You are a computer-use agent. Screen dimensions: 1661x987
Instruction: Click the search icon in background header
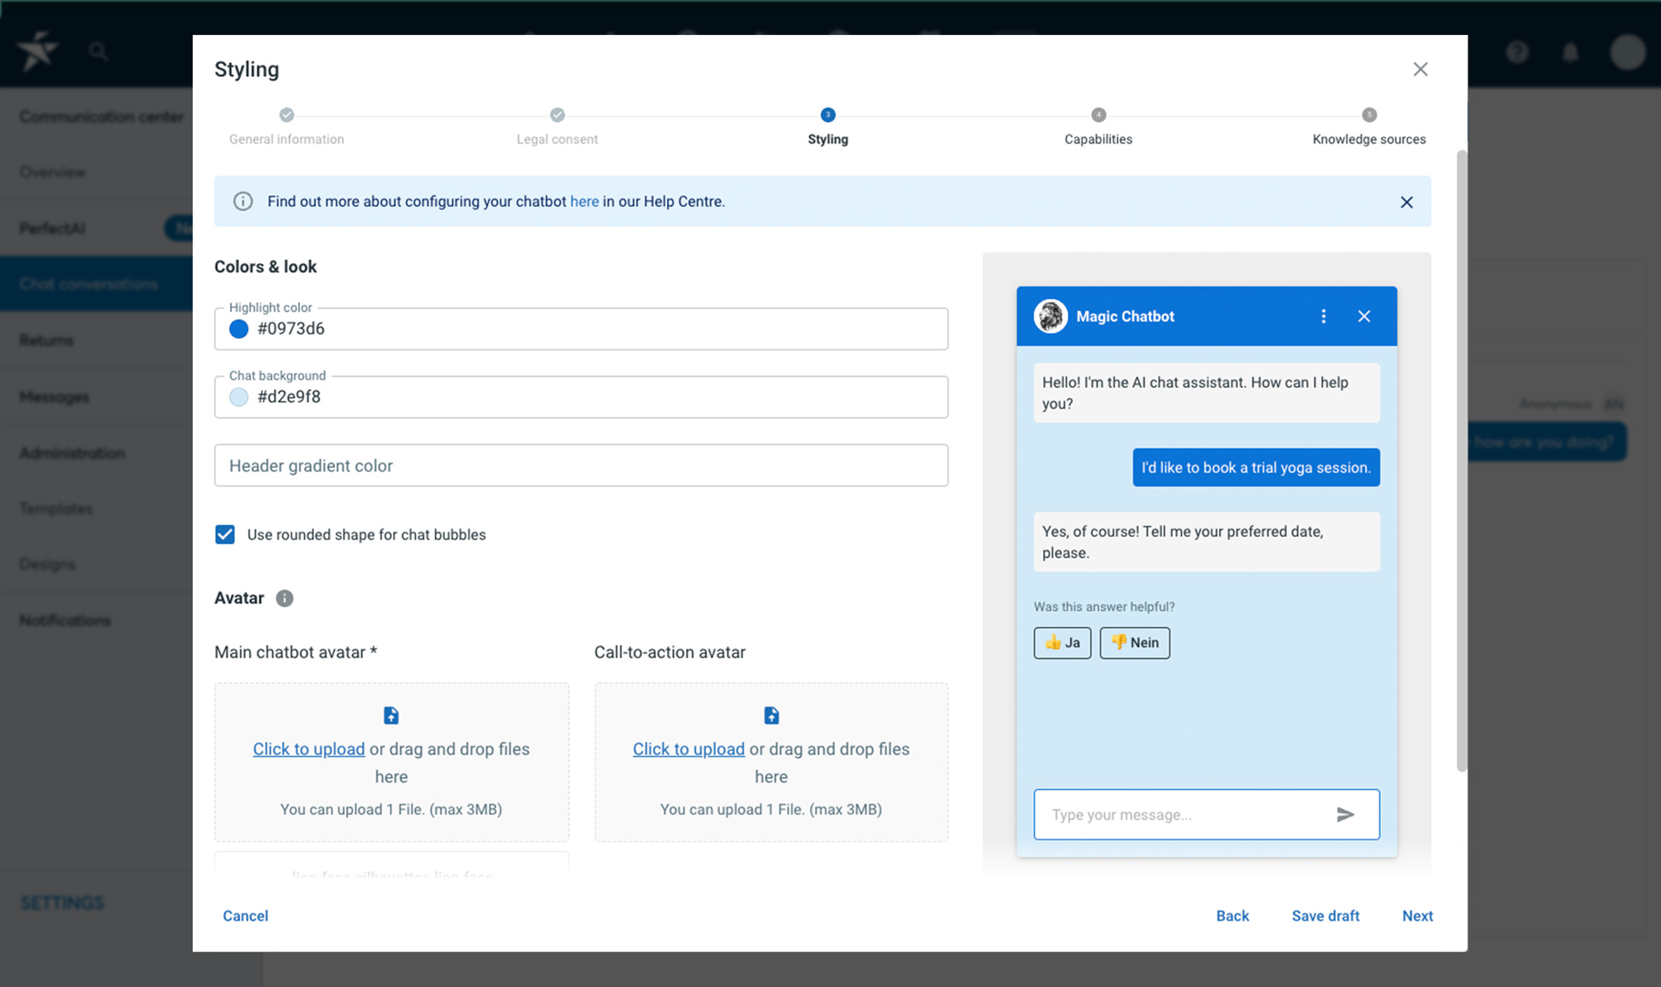[x=98, y=51]
